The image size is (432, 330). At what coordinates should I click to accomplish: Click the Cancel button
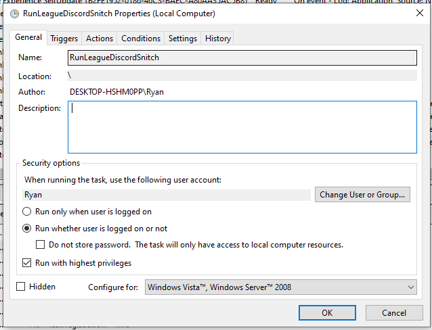pos(394,312)
